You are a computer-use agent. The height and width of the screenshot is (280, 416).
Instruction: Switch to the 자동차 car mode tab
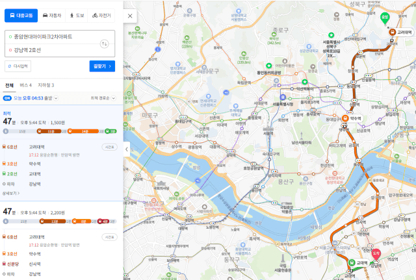point(52,16)
